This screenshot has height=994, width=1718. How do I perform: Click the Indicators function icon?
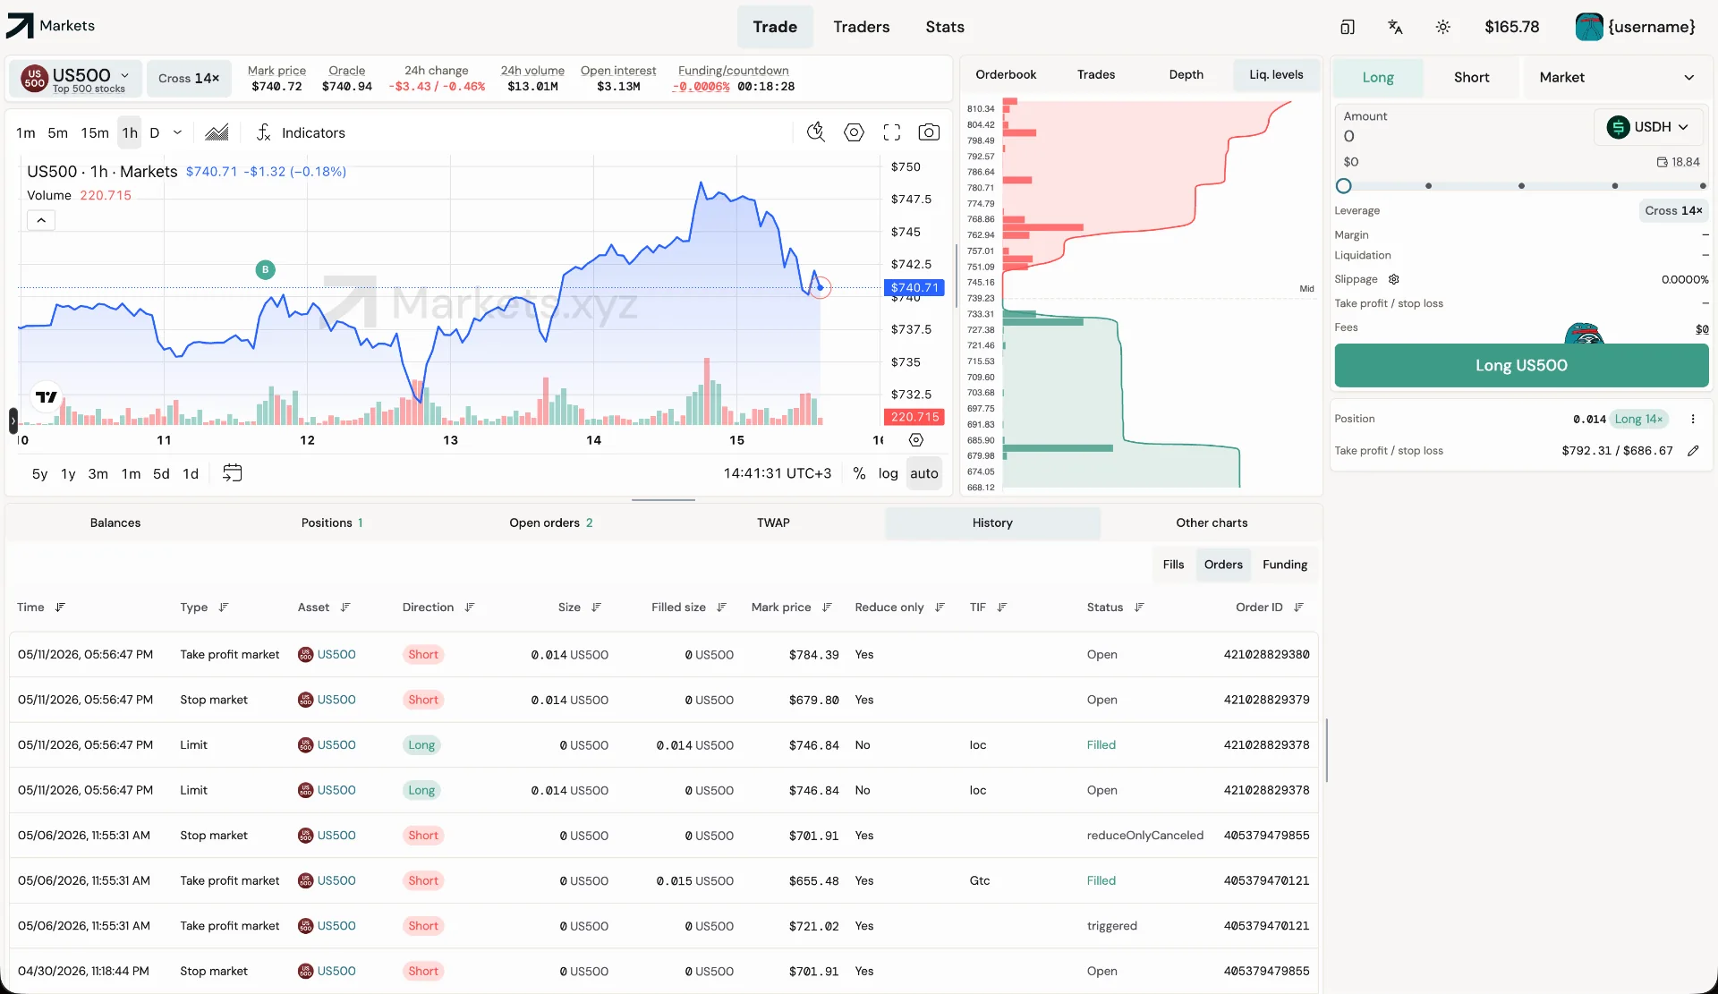(264, 132)
